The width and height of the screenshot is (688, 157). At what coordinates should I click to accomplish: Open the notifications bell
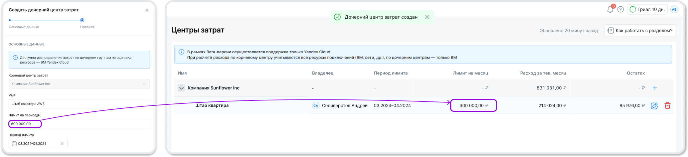pyautogui.click(x=610, y=10)
